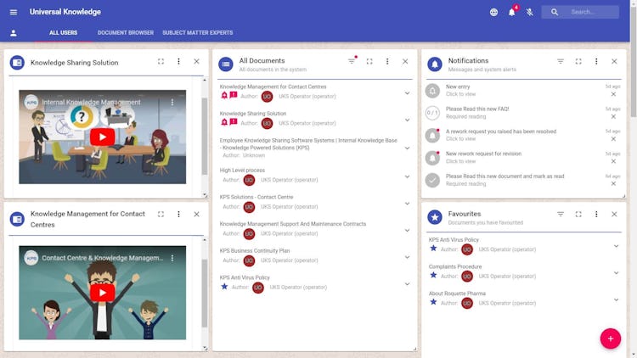This screenshot has height=358, width=637.
Task: Open the hamburger navigation menu
Action: click(14, 12)
